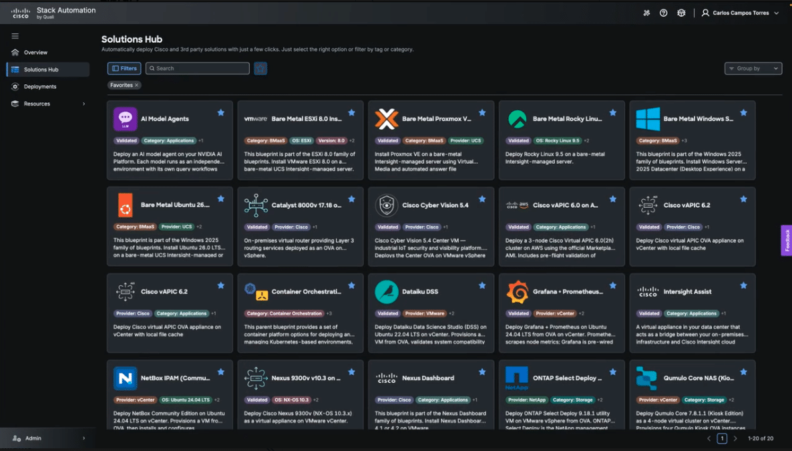
Task: Open the help question mark icon
Action: [664, 13]
